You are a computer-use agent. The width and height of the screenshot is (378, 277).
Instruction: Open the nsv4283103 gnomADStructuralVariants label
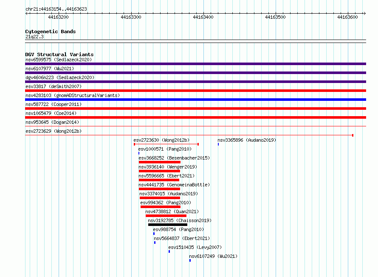click(73, 95)
